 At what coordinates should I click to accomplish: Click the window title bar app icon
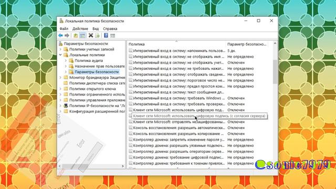pyautogui.click(x=61, y=21)
